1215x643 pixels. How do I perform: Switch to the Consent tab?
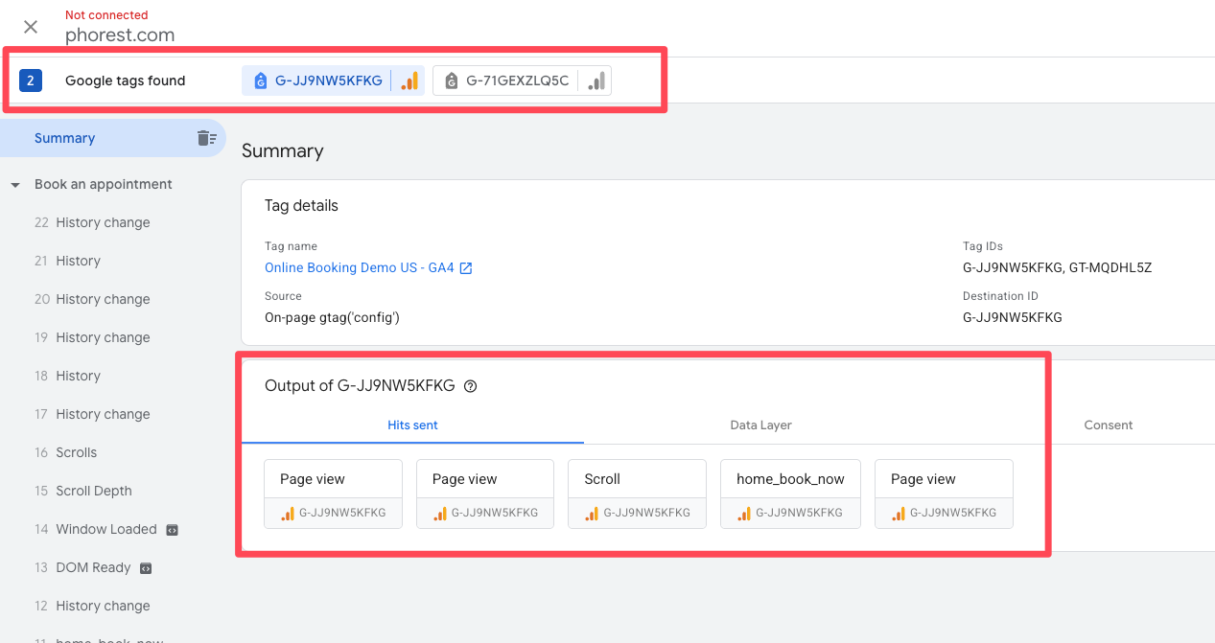(1108, 425)
